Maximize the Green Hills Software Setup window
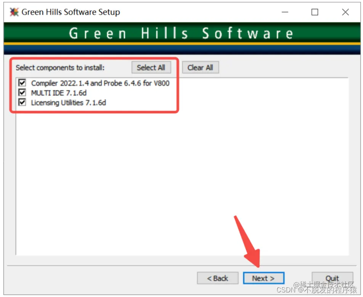This screenshot has height=297, width=363. pos(315,12)
